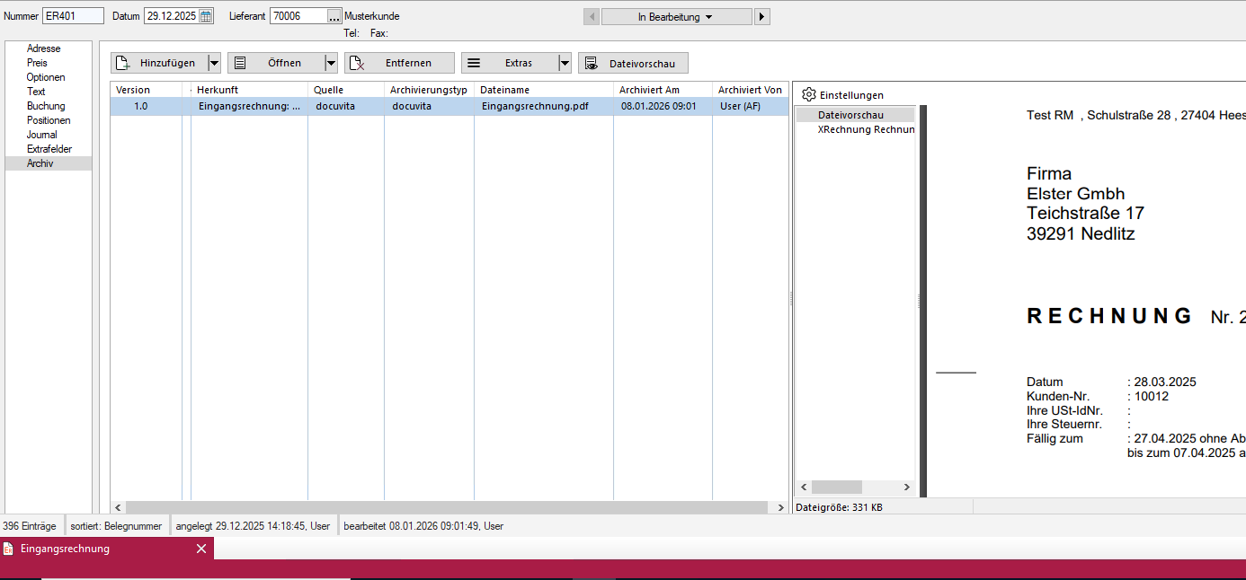This screenshot has width=1246, height=580.
Task: Click the right status navigation arrow
Action: pos(761,16)
